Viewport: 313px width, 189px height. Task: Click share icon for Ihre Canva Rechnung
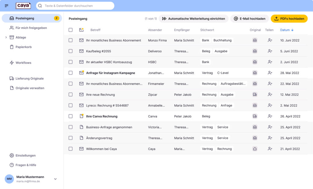(x=270, y=116)
